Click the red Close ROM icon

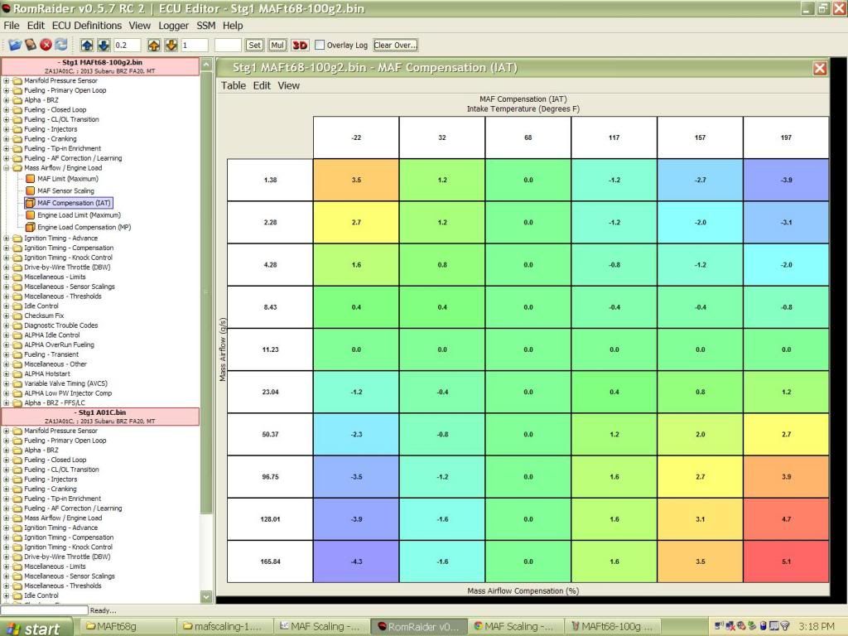pyautogui.click(x=46, y=45)
